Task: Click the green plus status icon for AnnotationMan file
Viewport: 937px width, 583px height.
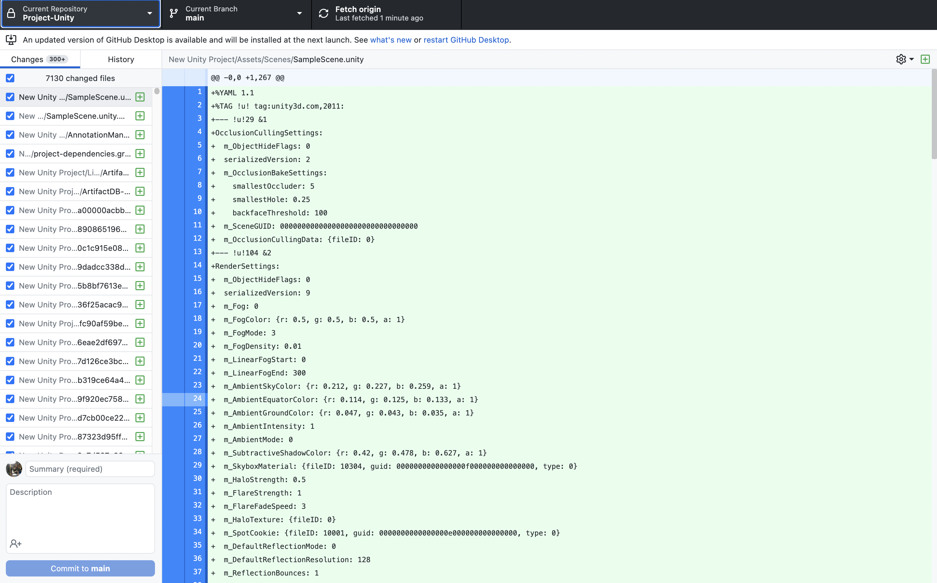Action: (140, 135)
